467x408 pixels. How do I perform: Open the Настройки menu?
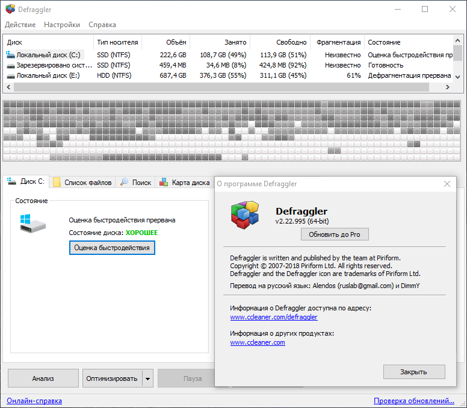click(x=62, y=25)
